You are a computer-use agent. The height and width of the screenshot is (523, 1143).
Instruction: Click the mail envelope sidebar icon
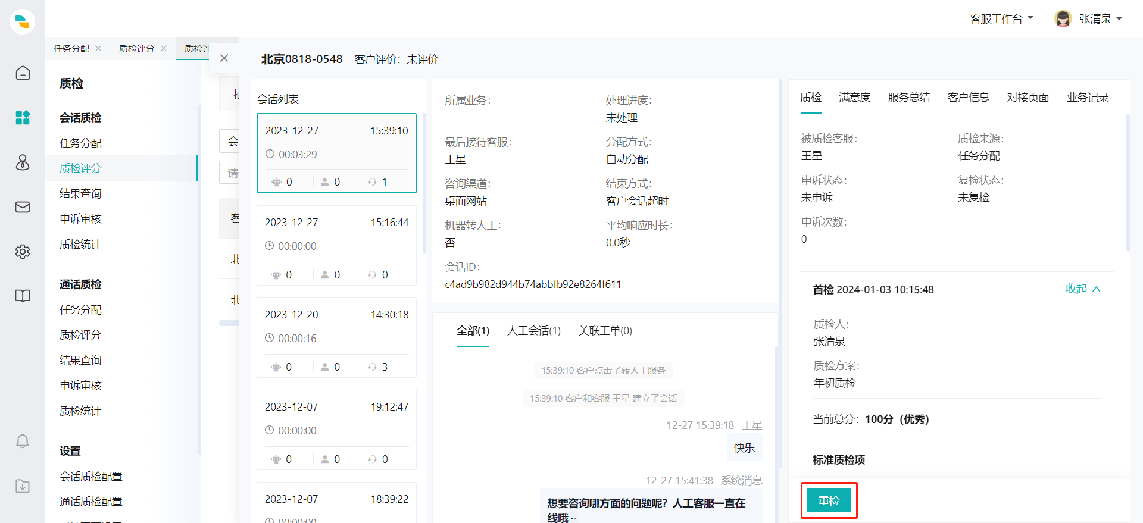click(23, 207)
